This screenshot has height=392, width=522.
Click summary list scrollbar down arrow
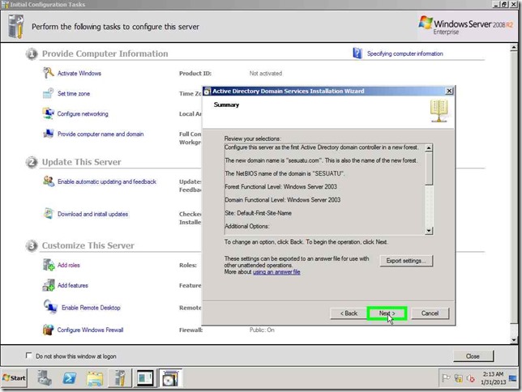[429, 230]
